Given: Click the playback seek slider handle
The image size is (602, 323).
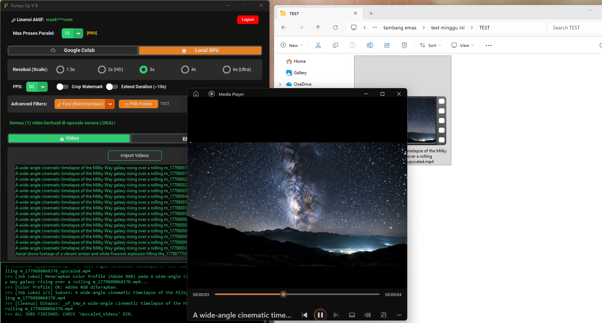Looking at the screenshot, I should [x=283, y=294].
